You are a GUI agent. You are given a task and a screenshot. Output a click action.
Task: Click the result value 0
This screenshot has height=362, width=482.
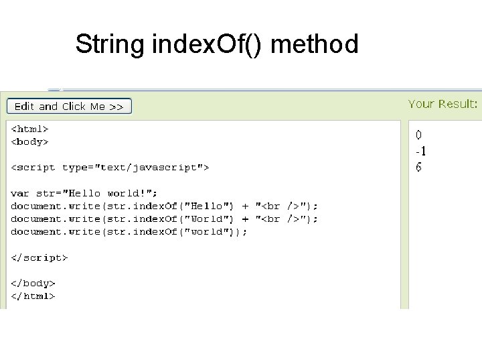tap(419, 135)
